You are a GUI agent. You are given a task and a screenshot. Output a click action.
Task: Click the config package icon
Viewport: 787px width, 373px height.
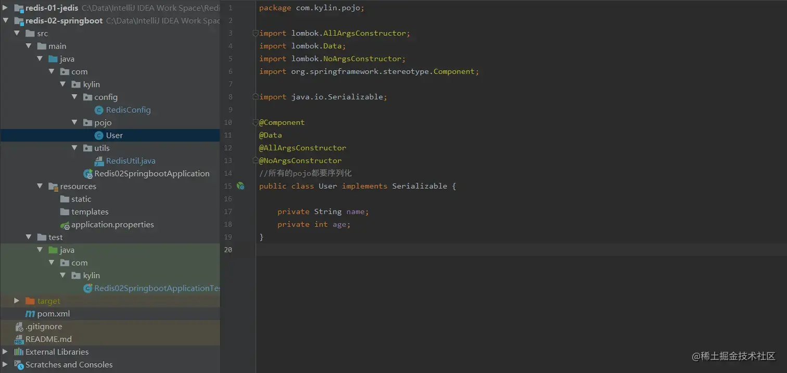tap(88, 97)
